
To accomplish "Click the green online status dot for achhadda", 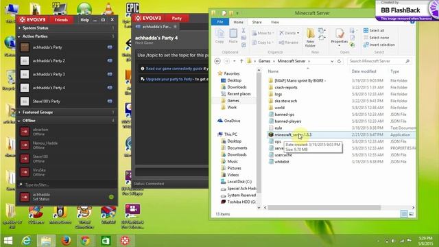I will point(111,197).
